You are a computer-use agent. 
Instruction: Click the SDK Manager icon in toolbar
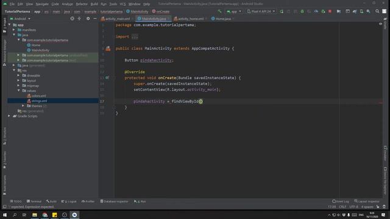point(368,12)
